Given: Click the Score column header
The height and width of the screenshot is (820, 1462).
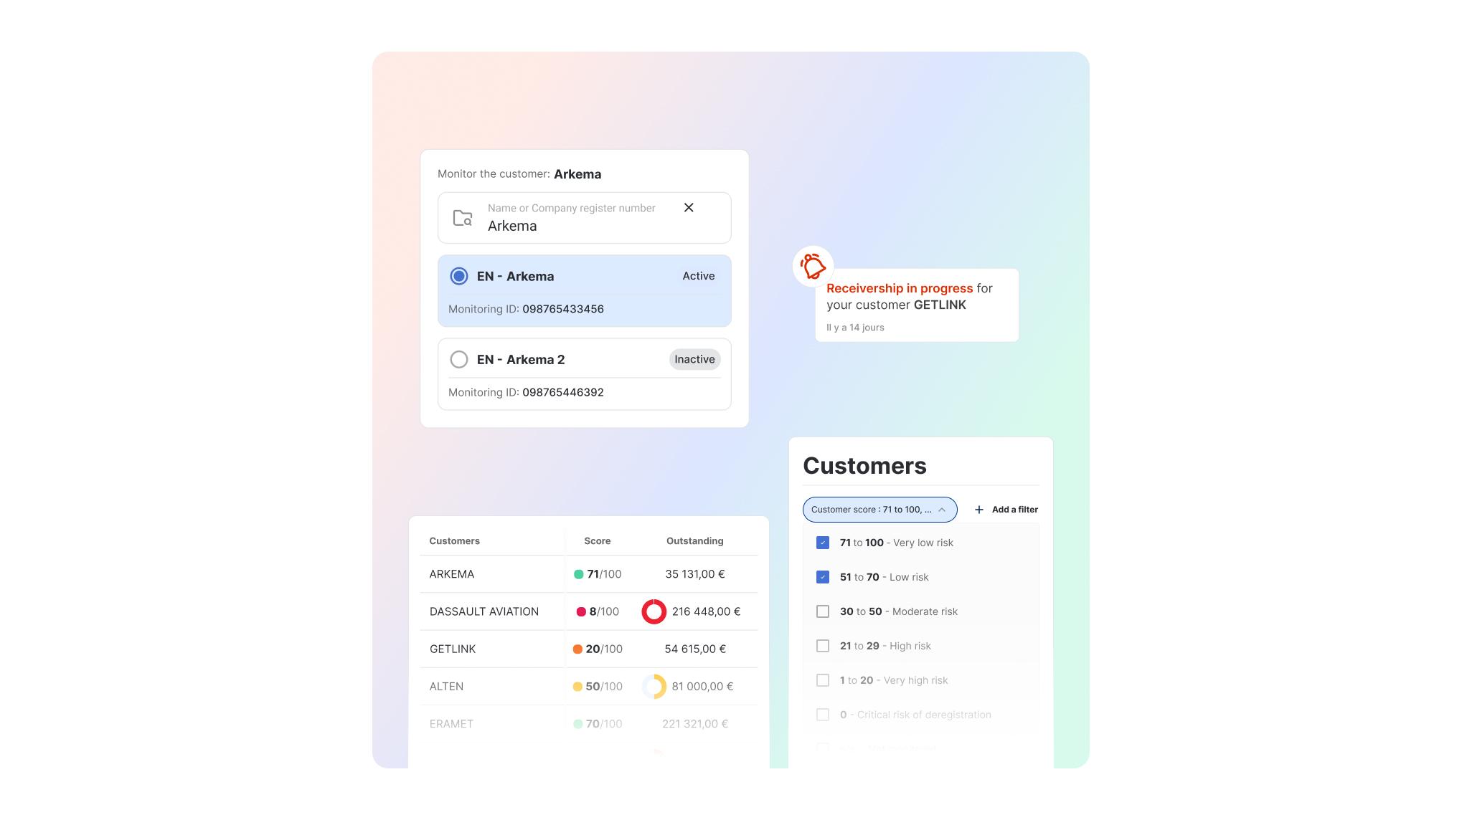Looking at the screenshot, I should [x=598, y=541].
